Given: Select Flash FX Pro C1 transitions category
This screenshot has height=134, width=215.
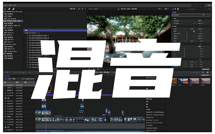Looking at the screenshot, I should pos(155,112).
